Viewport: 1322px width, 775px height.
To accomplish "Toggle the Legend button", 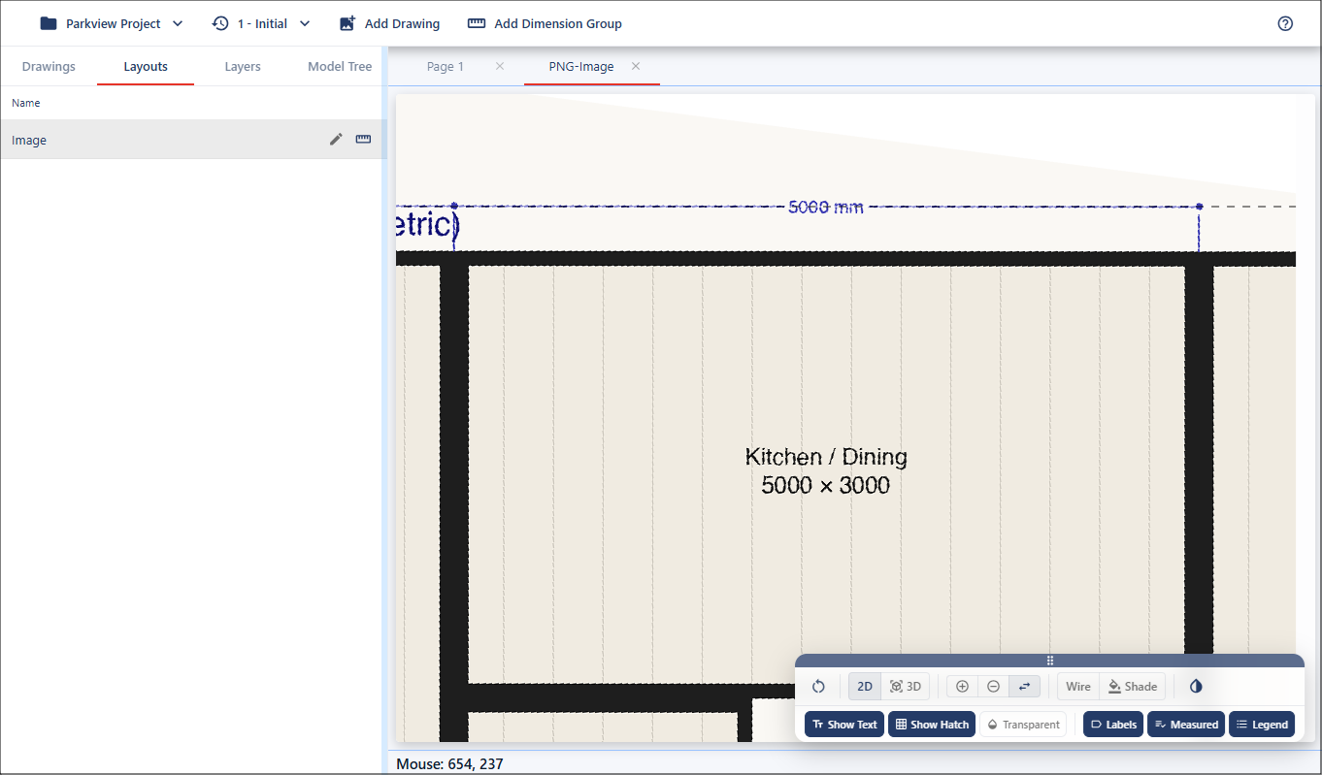I will pos(1262,725).
